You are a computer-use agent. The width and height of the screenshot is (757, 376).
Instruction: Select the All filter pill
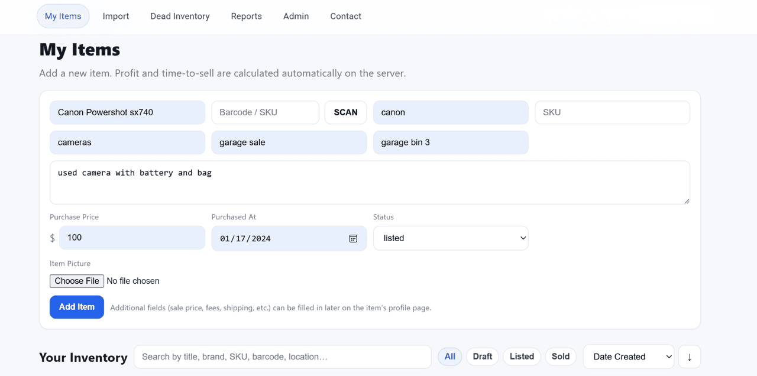pos(449,356)
